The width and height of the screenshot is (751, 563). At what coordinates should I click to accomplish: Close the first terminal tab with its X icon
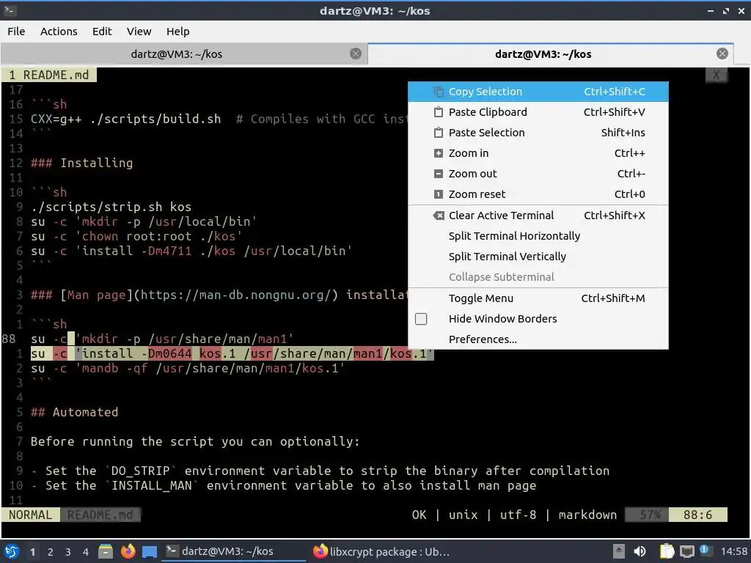click(x=356, y=54)
